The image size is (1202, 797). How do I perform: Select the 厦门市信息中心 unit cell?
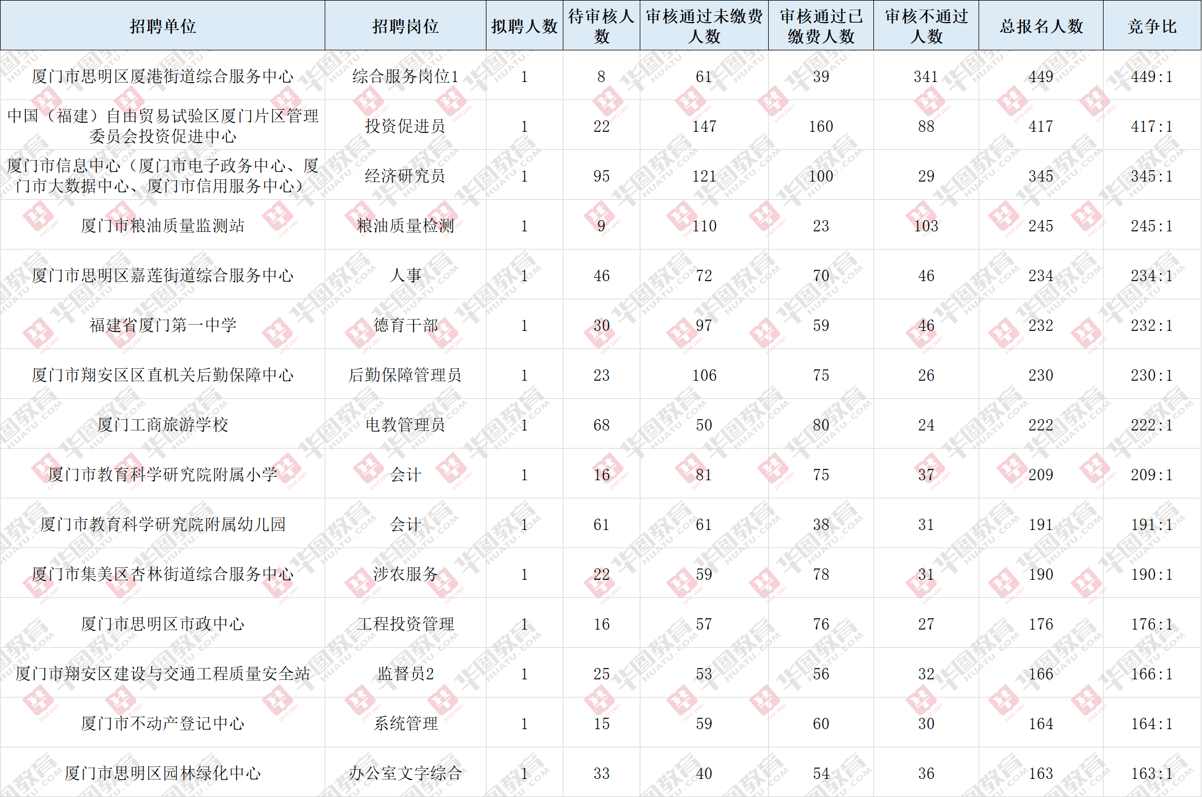pyautogui.click(x=162, y=175)
